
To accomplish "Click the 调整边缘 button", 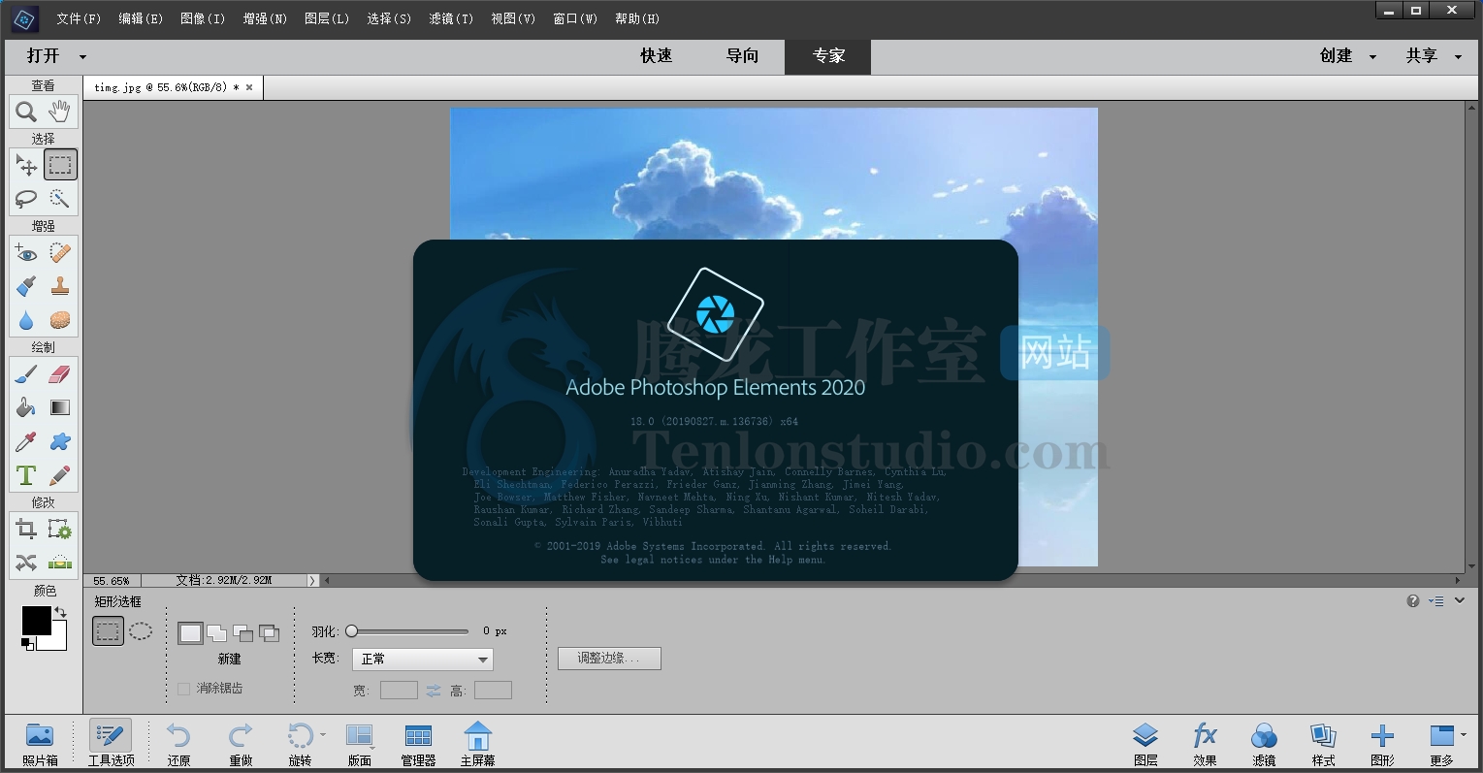I will [x=609, y=658].
